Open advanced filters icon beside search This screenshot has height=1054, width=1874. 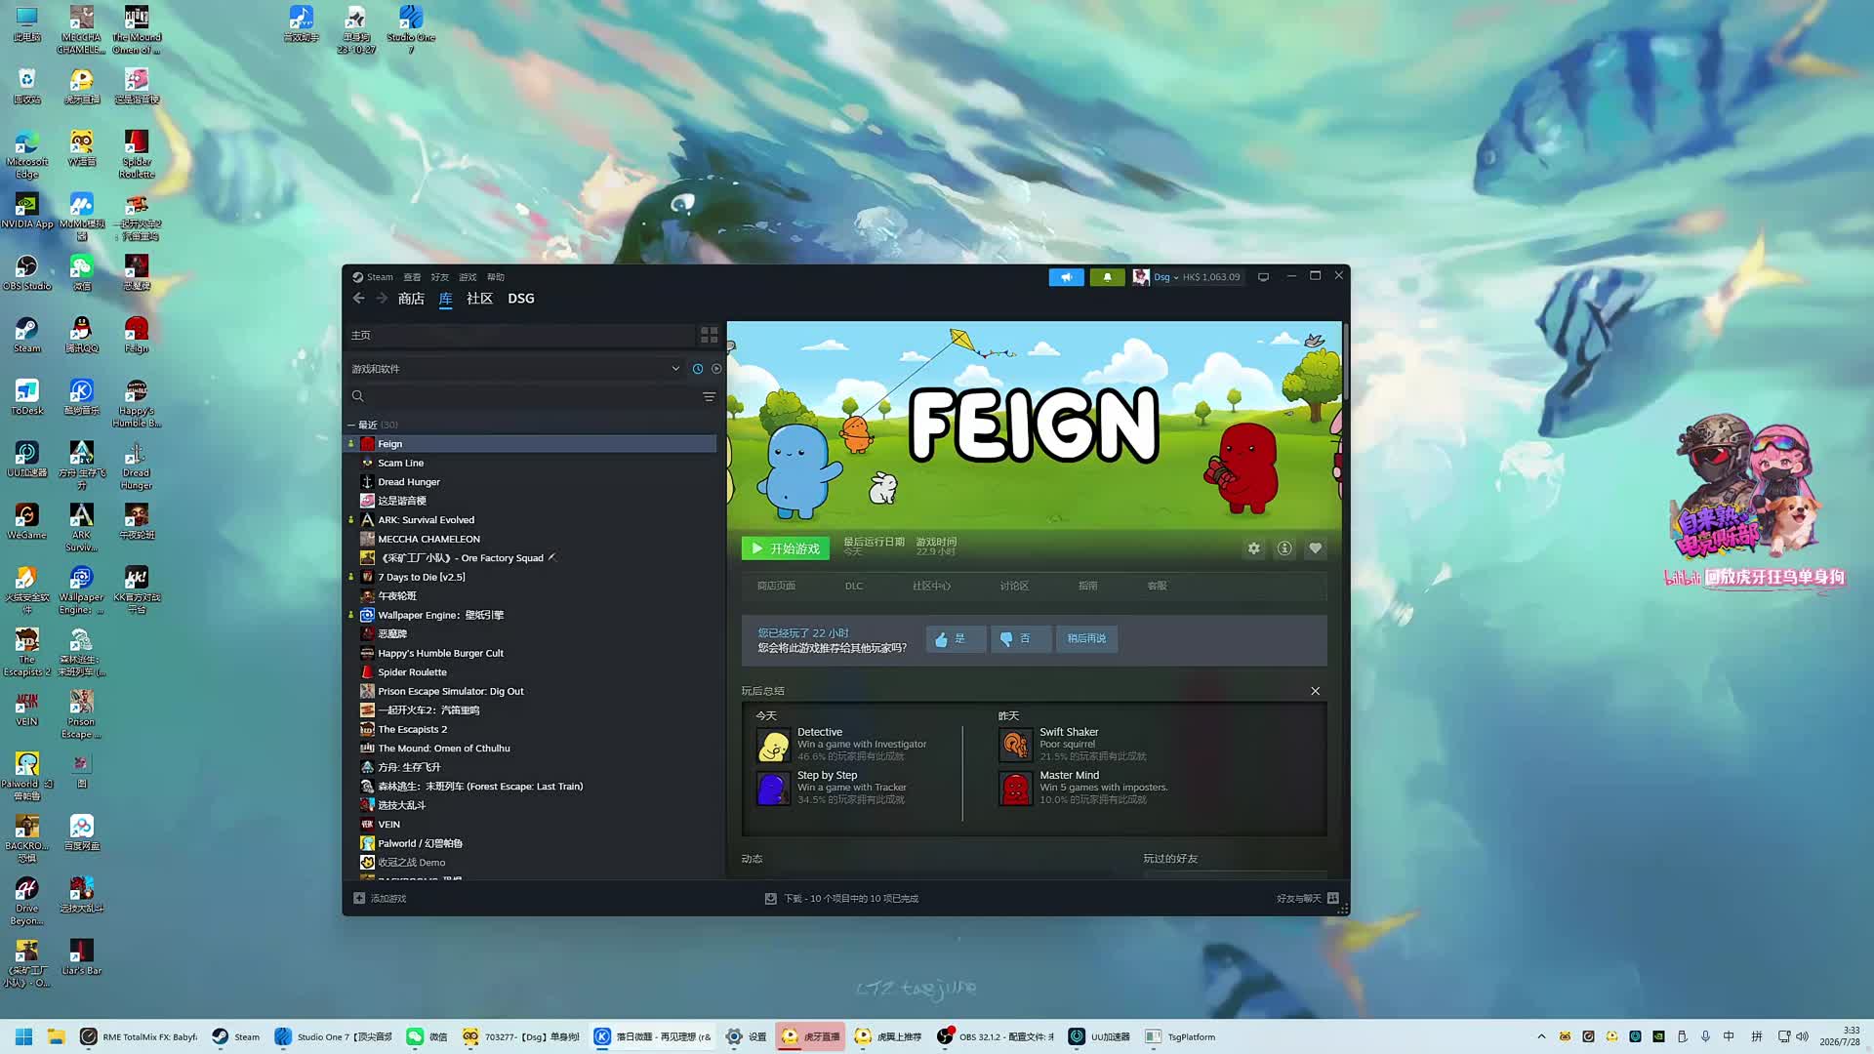tap(710, 396)
